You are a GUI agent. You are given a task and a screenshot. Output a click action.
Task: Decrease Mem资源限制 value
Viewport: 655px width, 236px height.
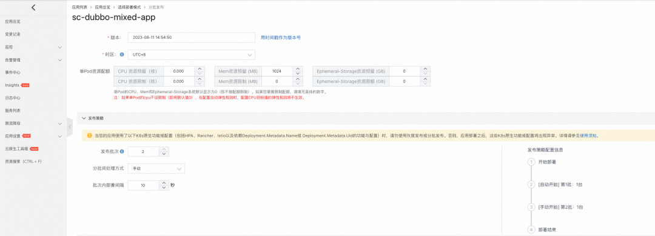[297, 84]
